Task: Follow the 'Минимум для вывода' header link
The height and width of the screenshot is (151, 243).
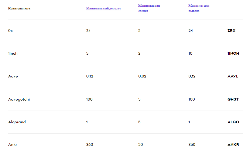Action: coord(199,6)
